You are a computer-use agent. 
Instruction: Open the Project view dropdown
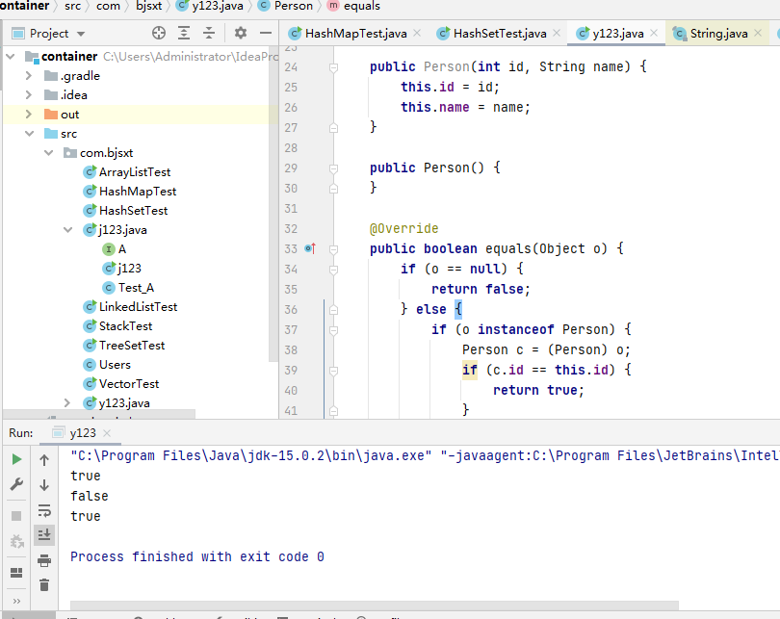81,34
